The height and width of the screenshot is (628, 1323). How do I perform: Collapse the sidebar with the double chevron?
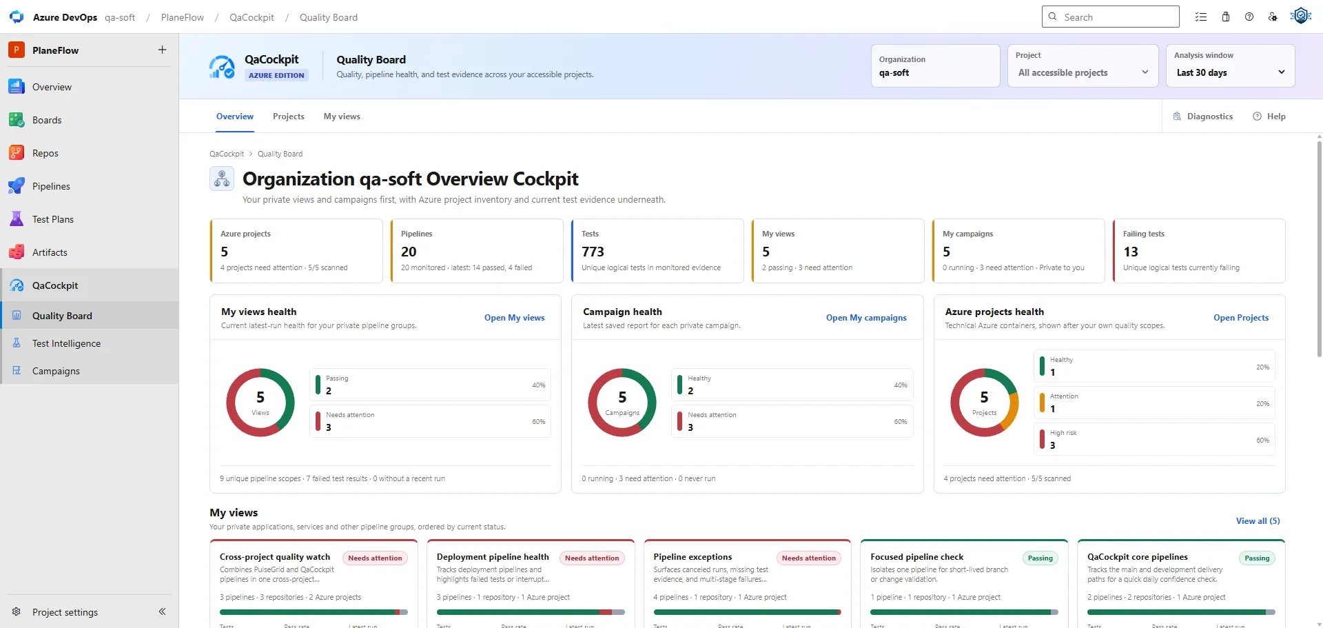pos(162,611)
